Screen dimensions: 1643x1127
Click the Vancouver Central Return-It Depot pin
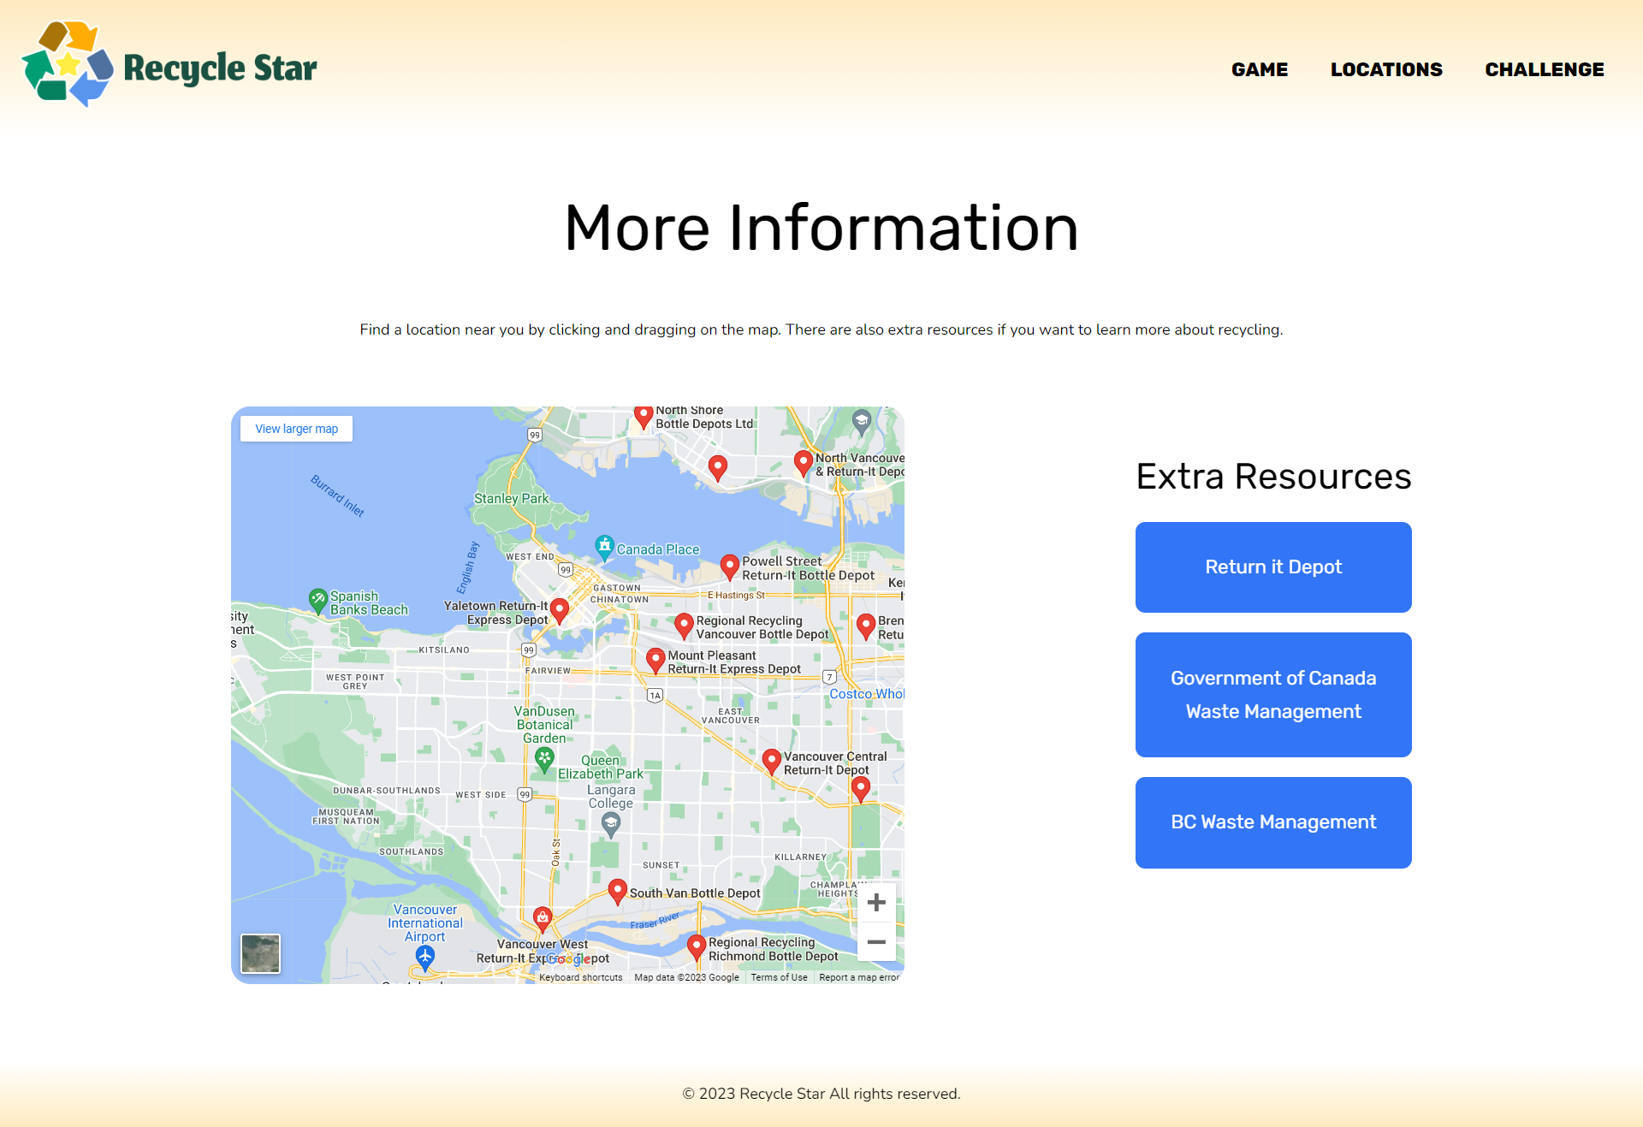tap(771, 760)
